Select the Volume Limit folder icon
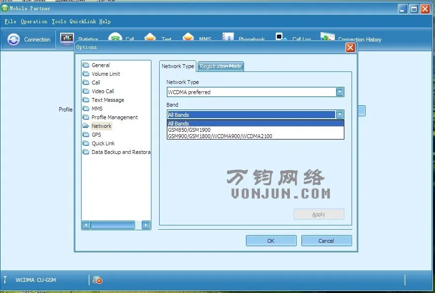 click(x=86, y=73)
